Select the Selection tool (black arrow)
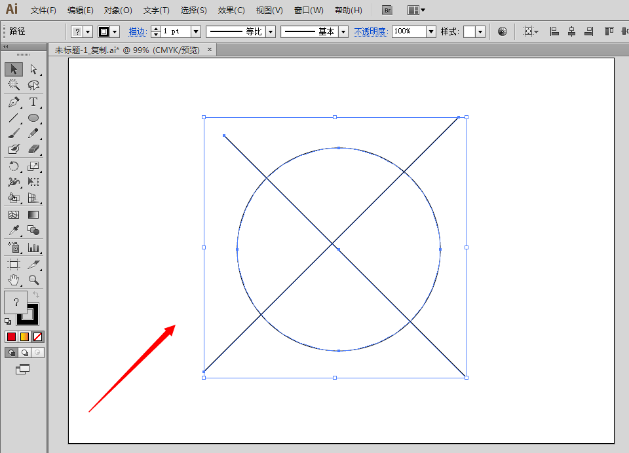 [x=14, y=69]
